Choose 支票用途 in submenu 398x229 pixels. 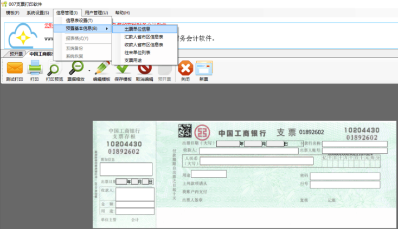[145, 61]
